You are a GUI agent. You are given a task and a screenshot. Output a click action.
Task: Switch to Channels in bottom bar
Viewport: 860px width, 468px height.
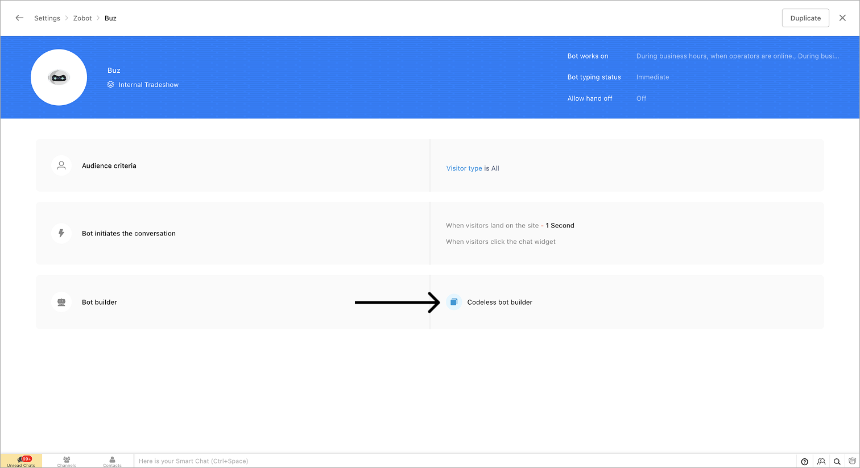(x=67, y=461)
